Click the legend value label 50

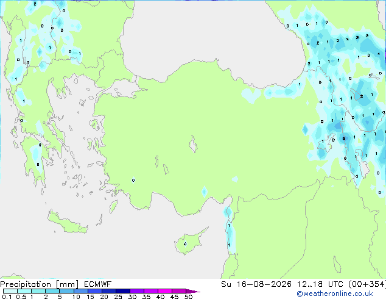click(x=188, y=297)
